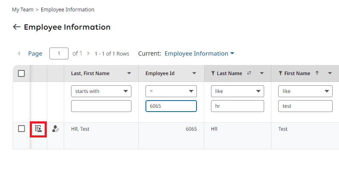Click the person link icon in HR row
This screenshot has height=171, width=339.
(x=55, y=129)
